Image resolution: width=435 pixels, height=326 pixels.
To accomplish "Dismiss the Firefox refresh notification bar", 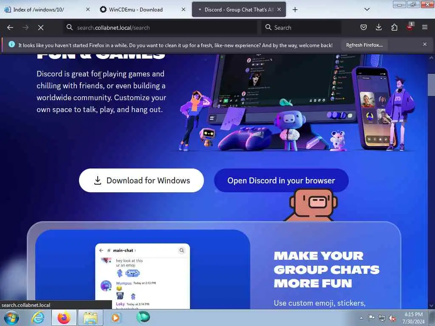I will (x=425, y=44).
